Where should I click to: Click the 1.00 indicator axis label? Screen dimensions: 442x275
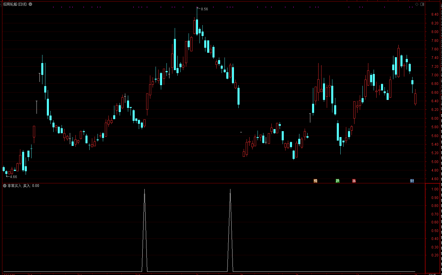pyautogui.click(x=435, y=189)
